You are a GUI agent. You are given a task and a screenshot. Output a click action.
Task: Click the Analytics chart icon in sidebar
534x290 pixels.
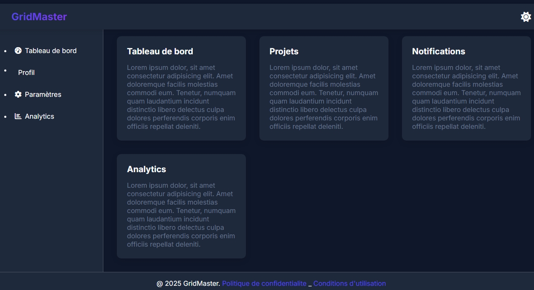(x=18, y=116)
